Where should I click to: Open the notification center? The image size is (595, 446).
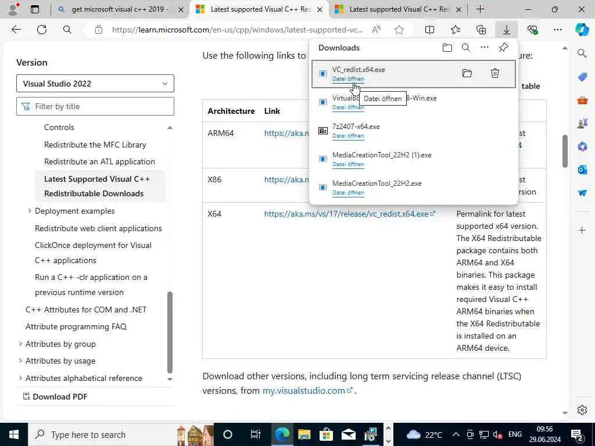577,434
